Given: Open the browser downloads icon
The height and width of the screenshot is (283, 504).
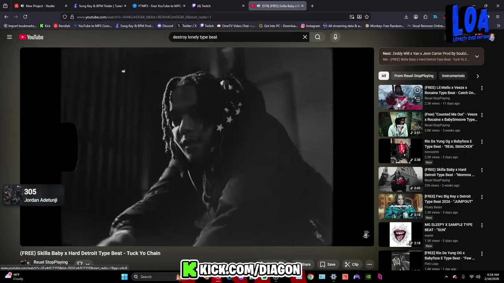Looking at the screenshot, I should [406, 17].
